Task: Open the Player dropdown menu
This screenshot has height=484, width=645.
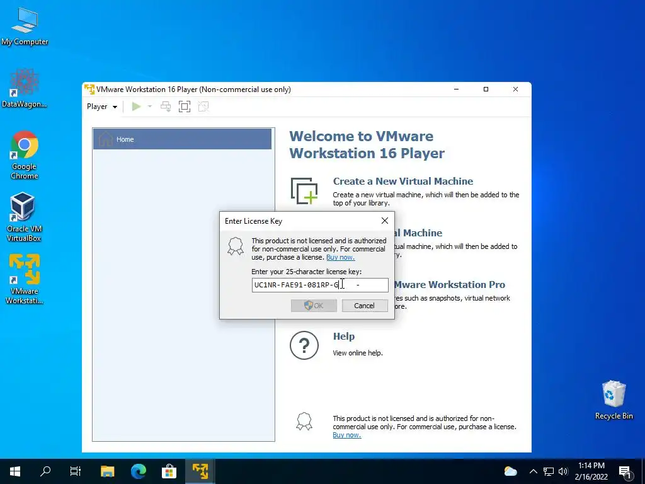Action: (x=102, y=107)
